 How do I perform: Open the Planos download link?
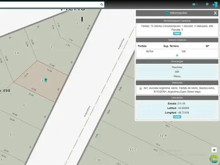point(177,76)
